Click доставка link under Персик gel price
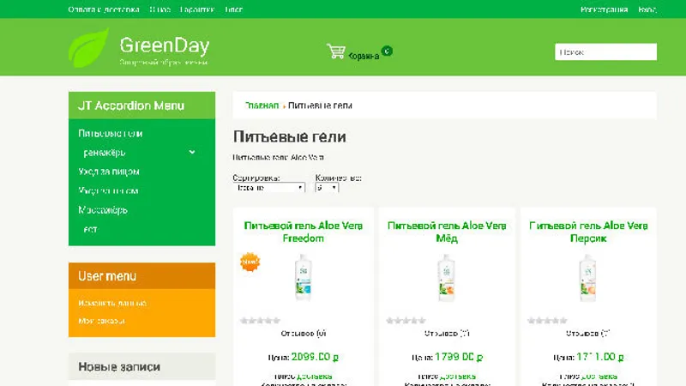 pos(599,377)
